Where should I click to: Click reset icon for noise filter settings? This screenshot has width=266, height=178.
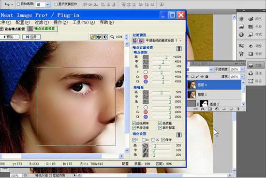[x=179, y=49]
